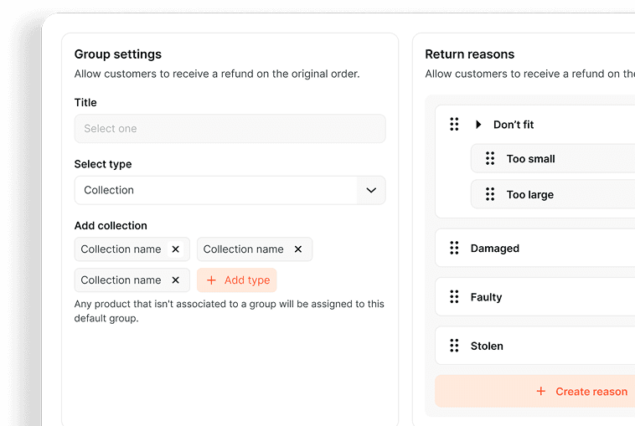This screenshot has height=426, width=635.
Task: Remove the third Collection name tag
Action: coord(175,280)
